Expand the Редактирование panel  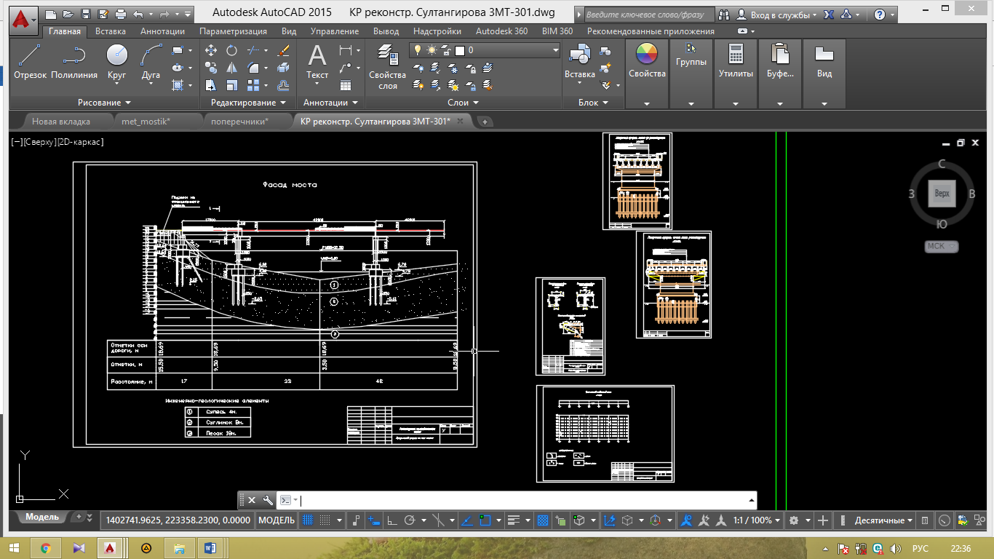(x=248, y=103)
